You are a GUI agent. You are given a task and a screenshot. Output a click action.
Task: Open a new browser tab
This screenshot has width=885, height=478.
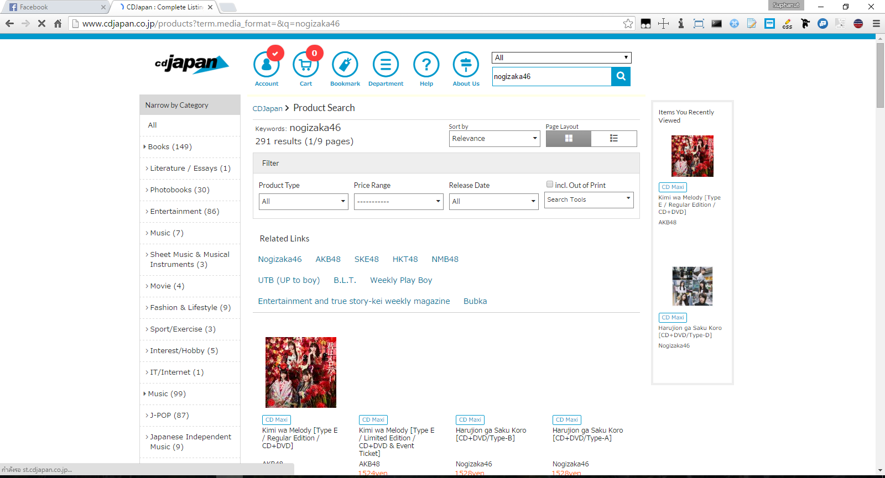227,7
